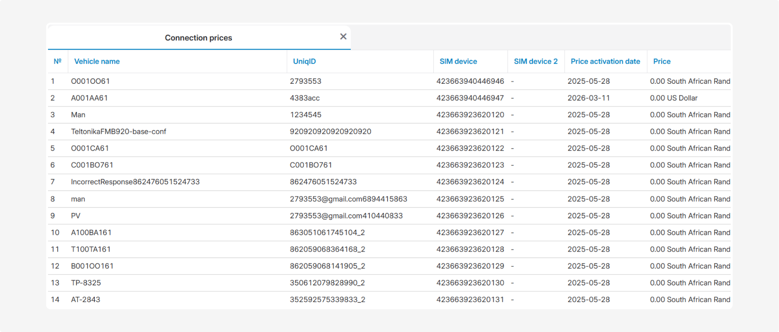
Task: Click UniqID 352592575339833_2
Action: coord(327,300)
